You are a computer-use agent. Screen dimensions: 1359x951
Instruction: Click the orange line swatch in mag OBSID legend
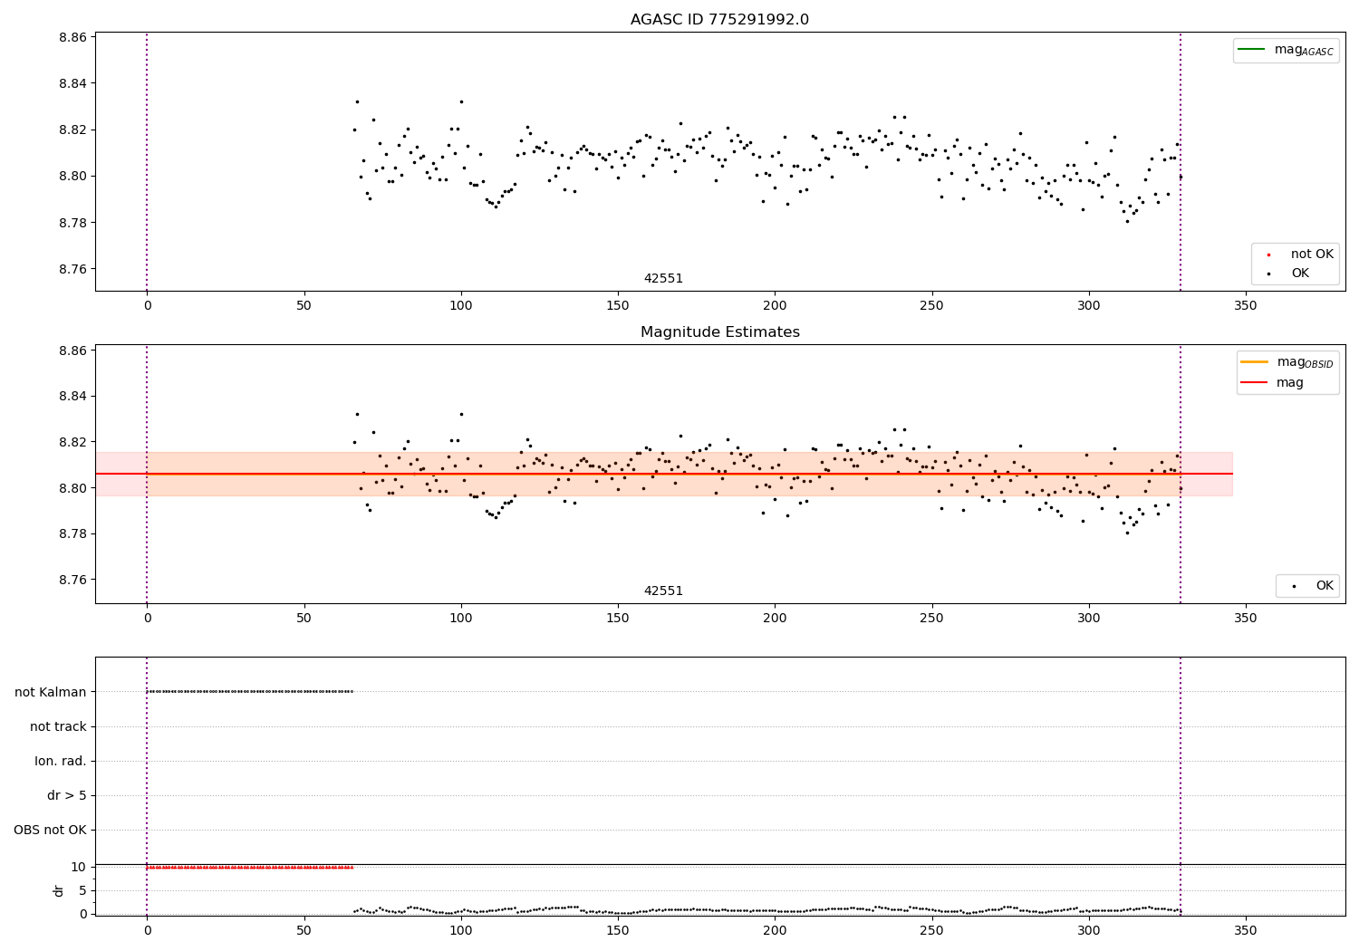[x=1254, y=361]
